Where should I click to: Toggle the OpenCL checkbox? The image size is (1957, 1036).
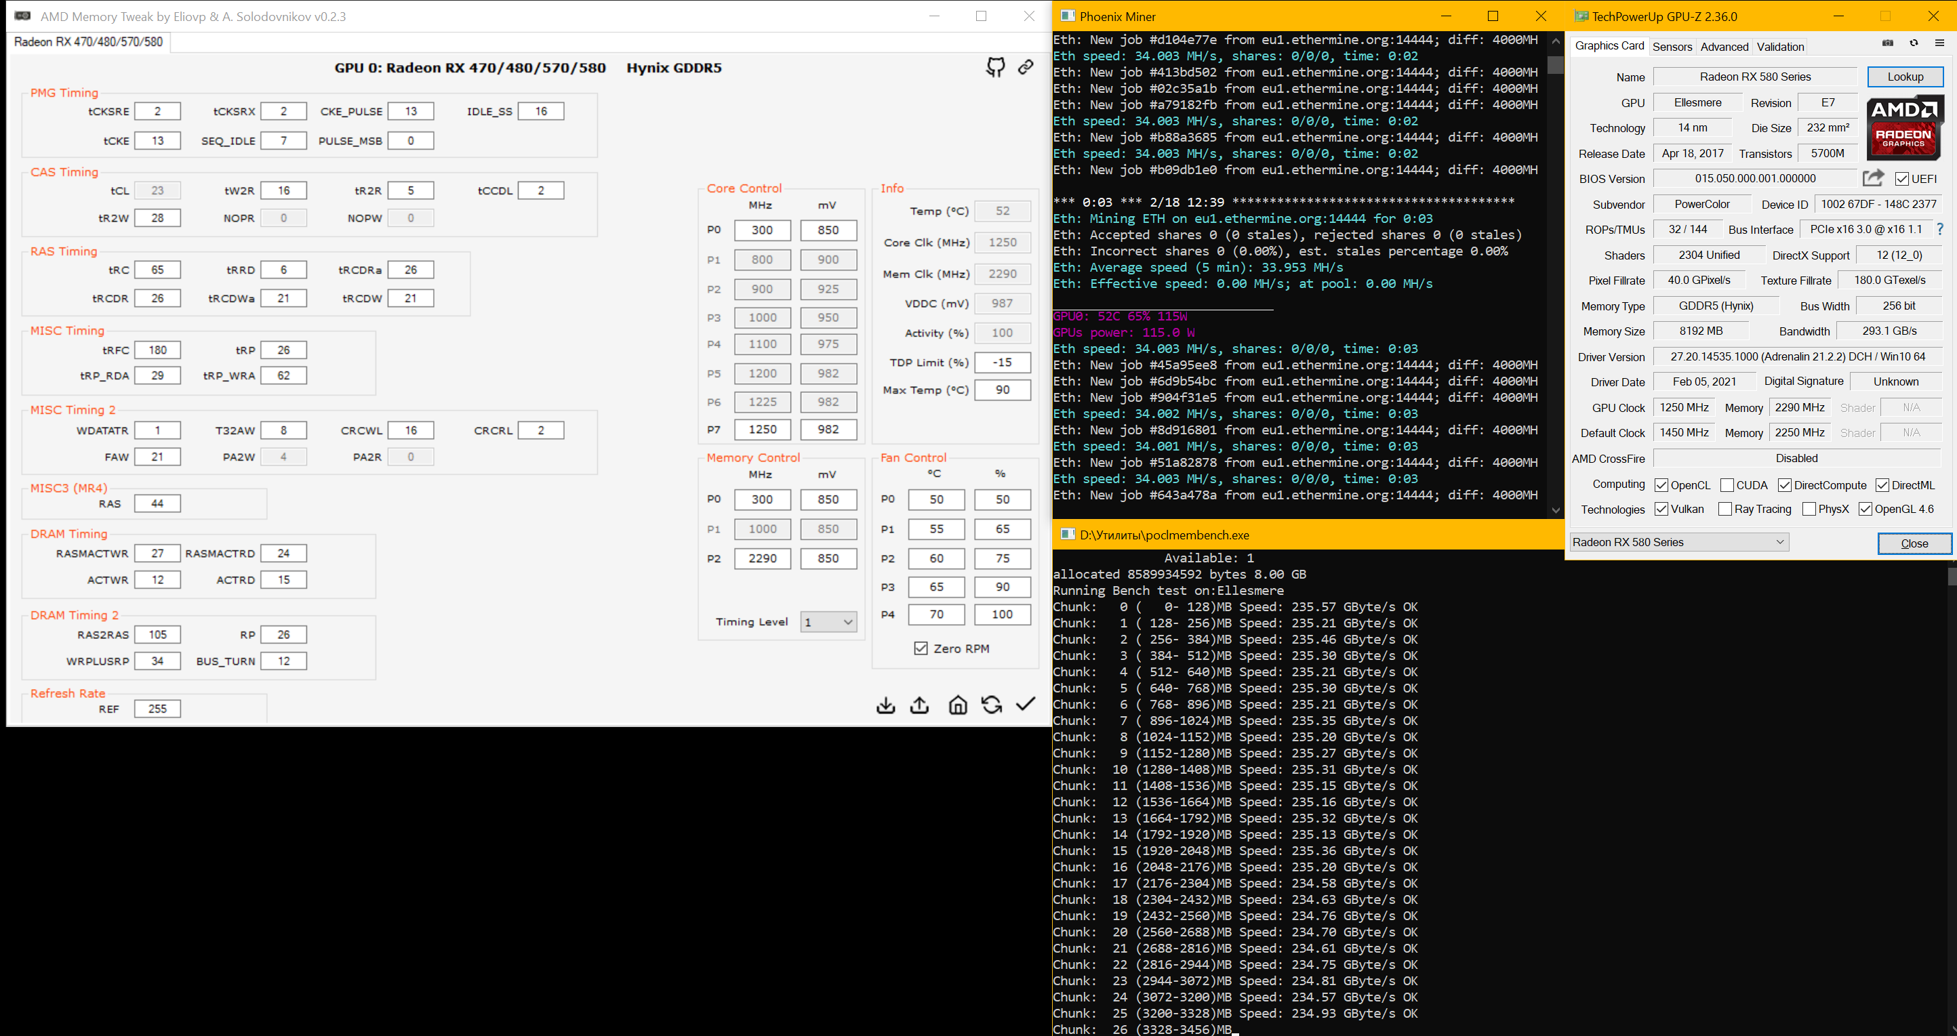[1661, 485]
